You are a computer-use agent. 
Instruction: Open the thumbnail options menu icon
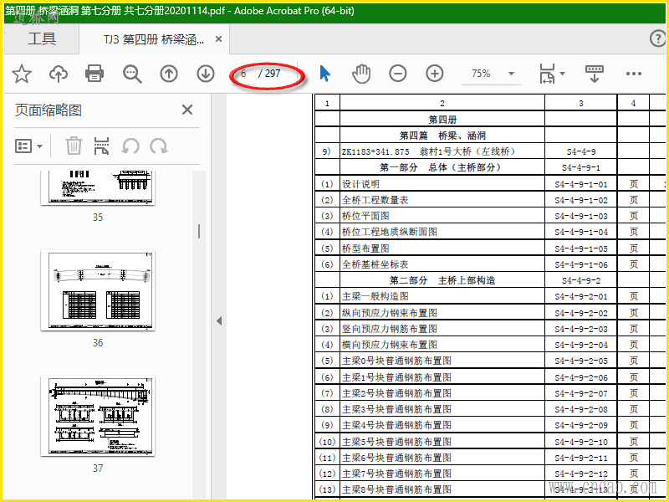28,146
